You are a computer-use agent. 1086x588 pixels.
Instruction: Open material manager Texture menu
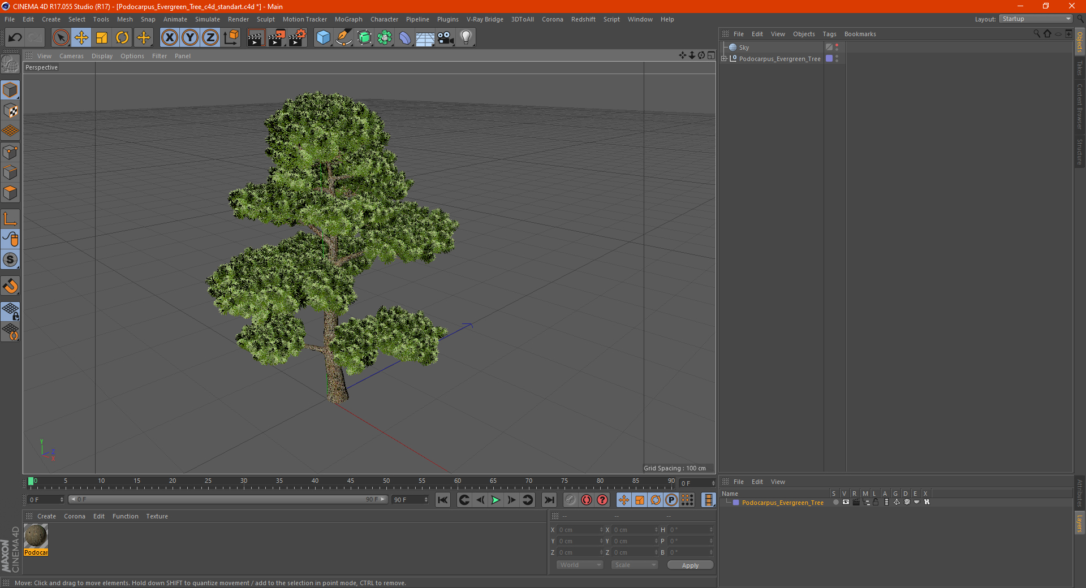tap(157, 516)
